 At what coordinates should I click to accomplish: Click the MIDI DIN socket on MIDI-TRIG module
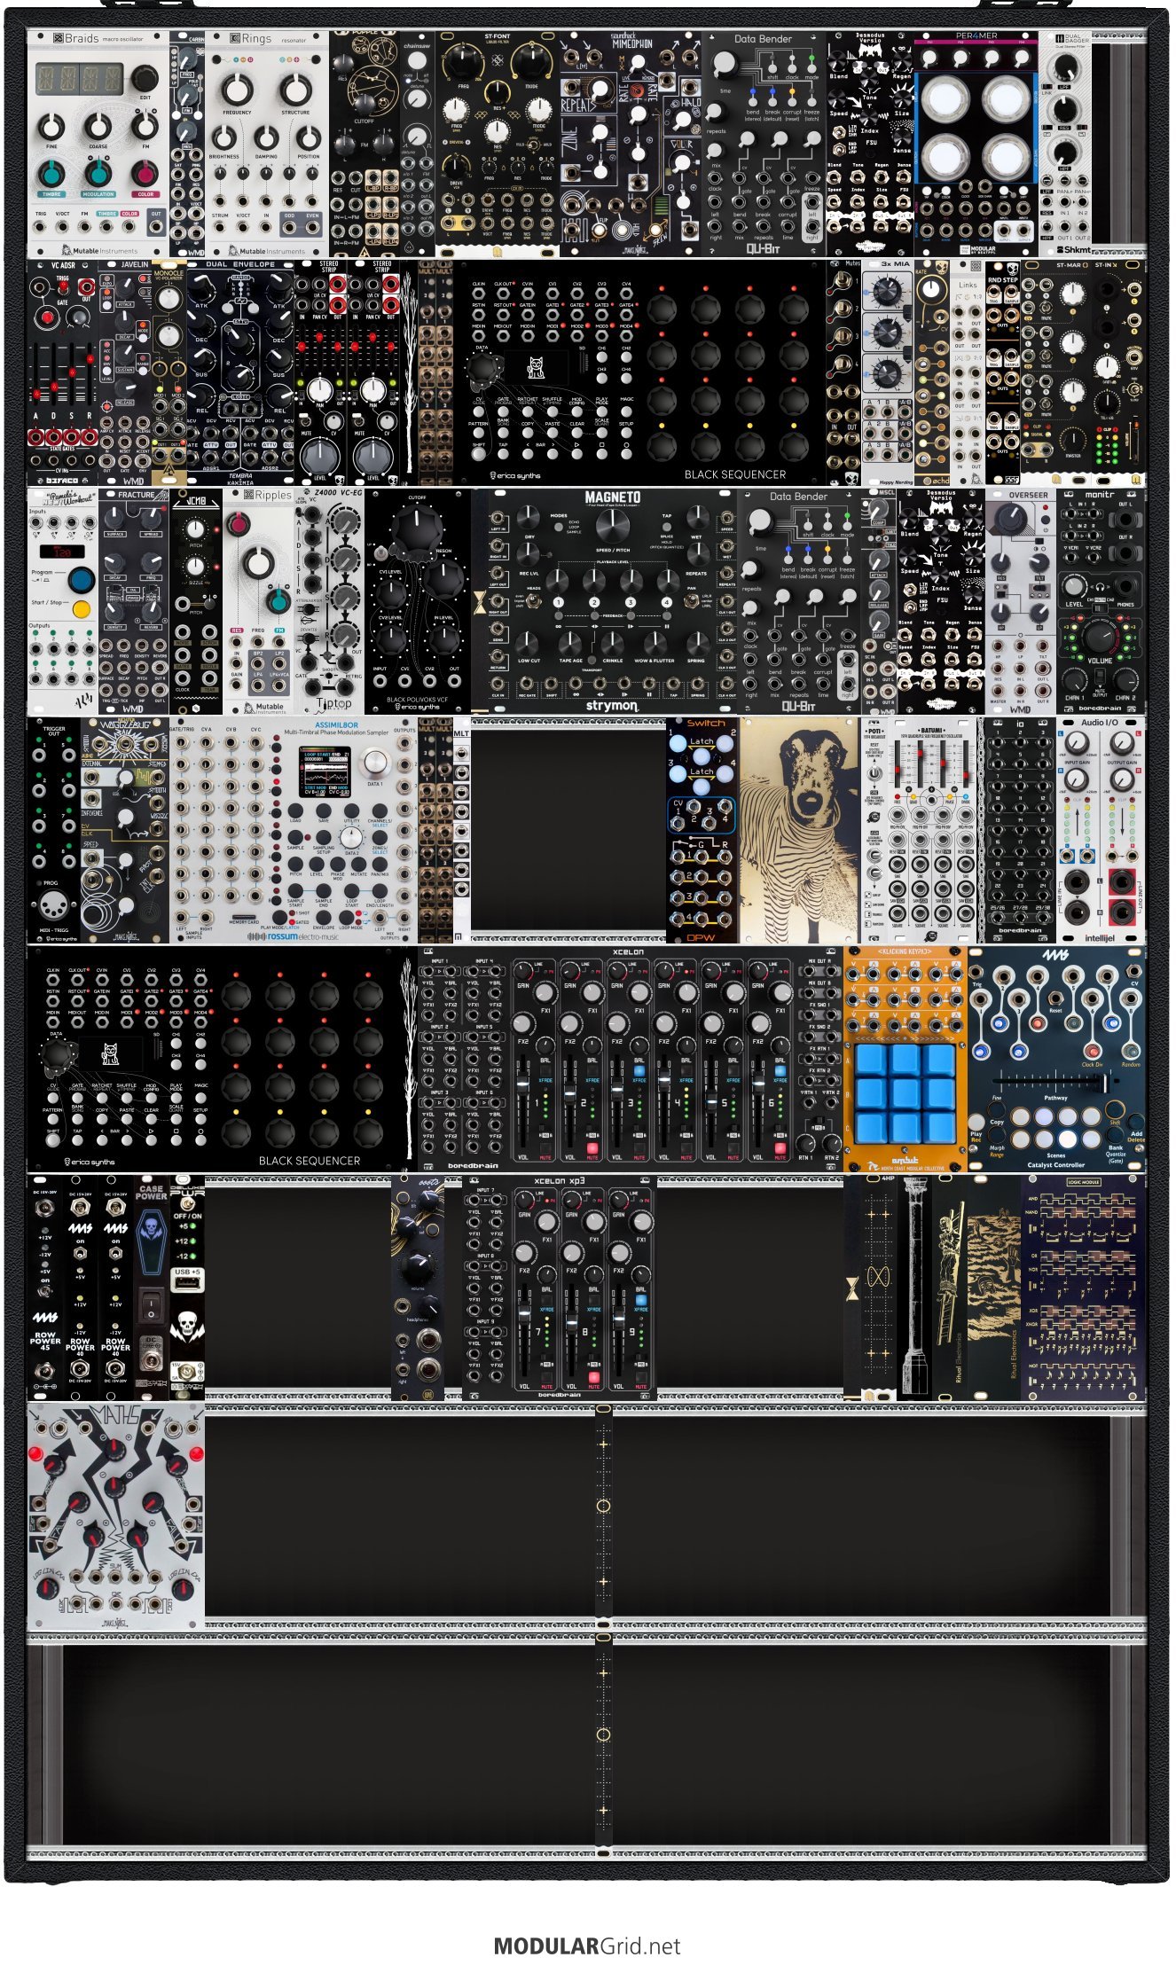coord(52,905)
